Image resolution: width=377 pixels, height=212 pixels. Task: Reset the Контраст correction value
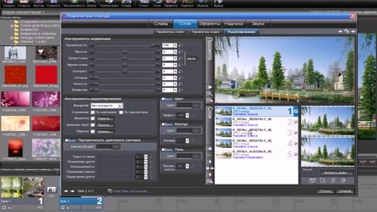tap(180, 71)
